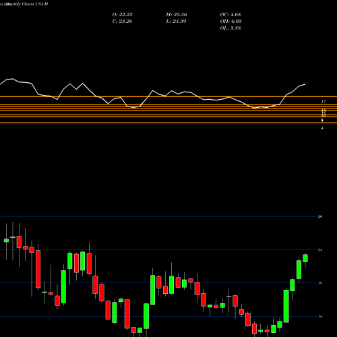Screen dimensions: 337x337
Task: Click the OH: 6.03 percentage reading
Action: tap(231, 22)
